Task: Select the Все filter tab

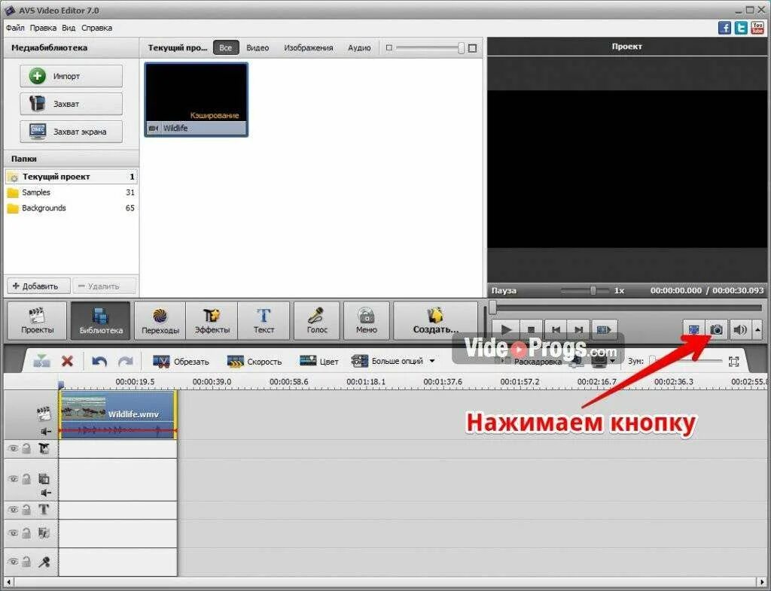Action: (x=226, y=47)
